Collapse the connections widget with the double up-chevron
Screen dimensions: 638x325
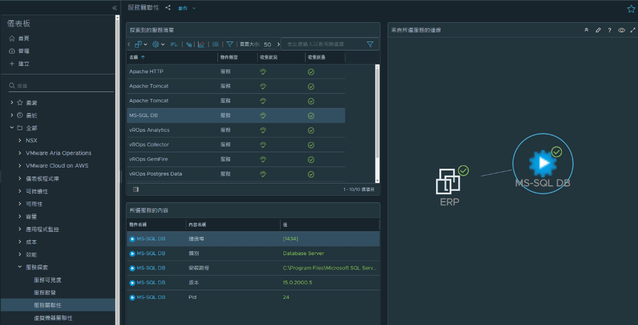pyautogui.click(x=586, y=30)
